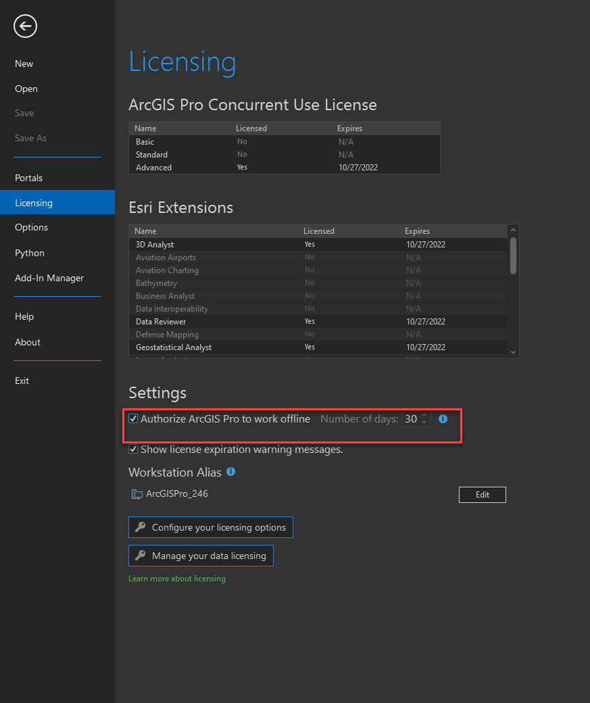Select the 3D Analyst extension row

[318, 244]
